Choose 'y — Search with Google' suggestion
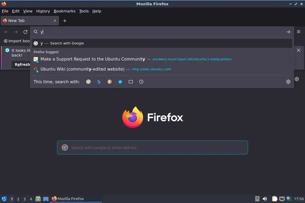Viewport: 305px width, 203px height. (162, 43)
